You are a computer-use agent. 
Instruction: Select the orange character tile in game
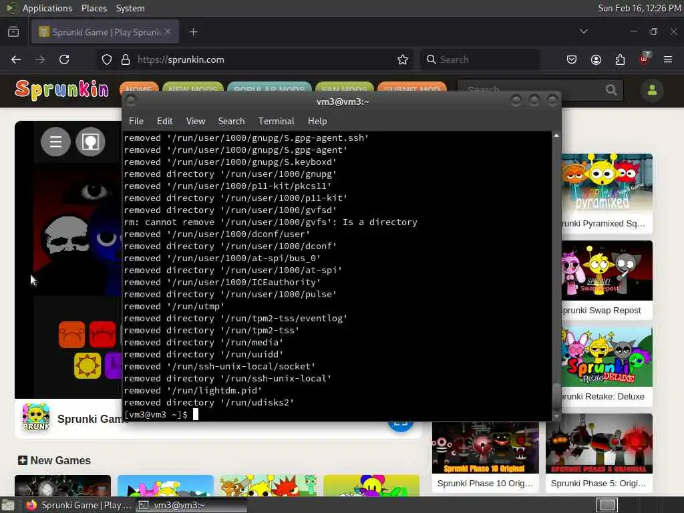click(72, 335)
